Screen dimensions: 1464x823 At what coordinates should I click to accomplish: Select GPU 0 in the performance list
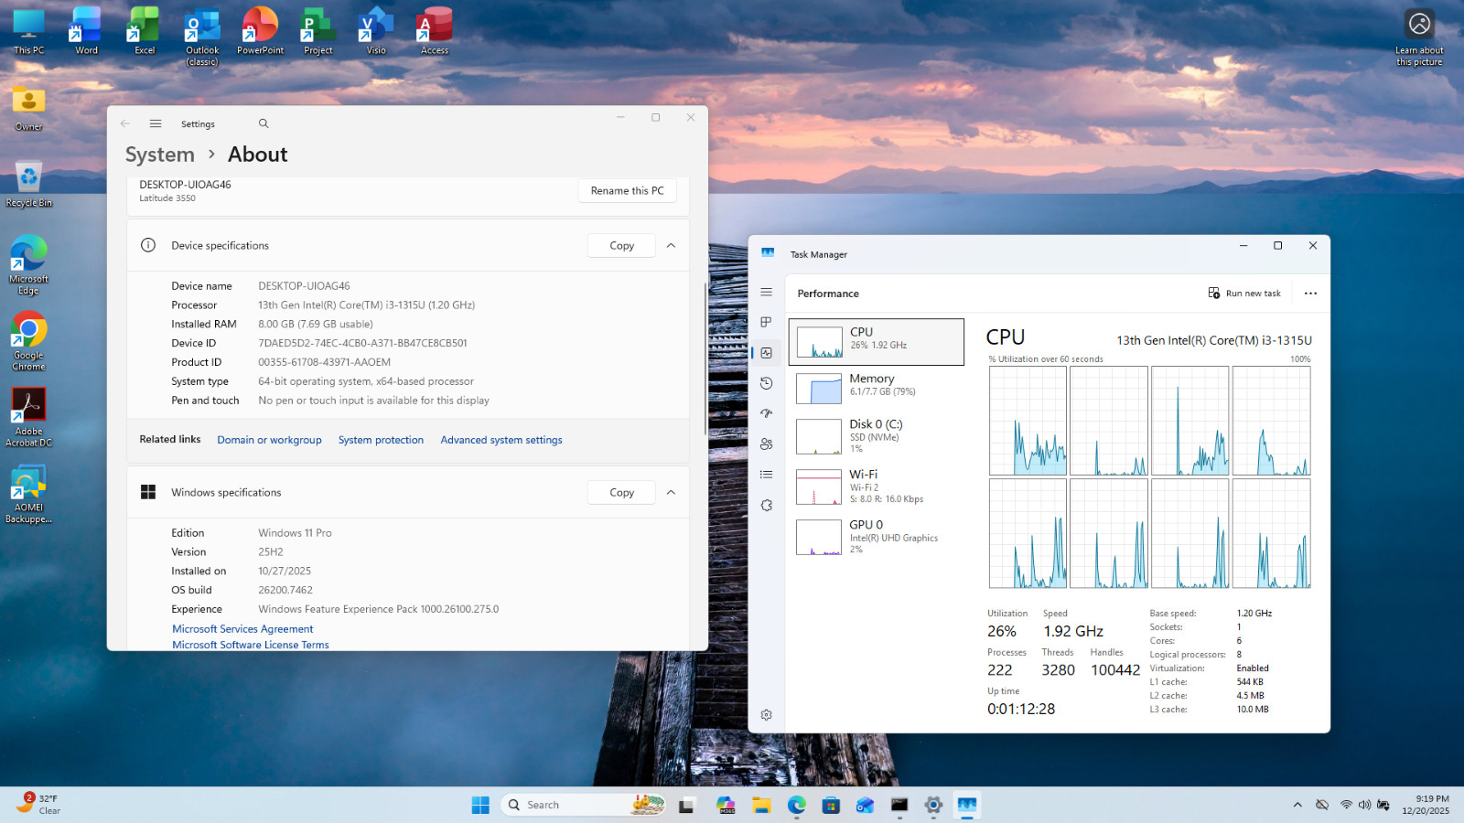click(x=877, y=537)
